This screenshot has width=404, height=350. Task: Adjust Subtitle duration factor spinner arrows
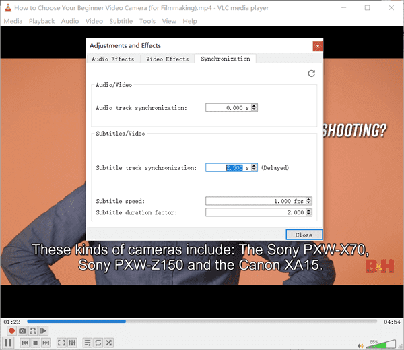pos(309,212)
